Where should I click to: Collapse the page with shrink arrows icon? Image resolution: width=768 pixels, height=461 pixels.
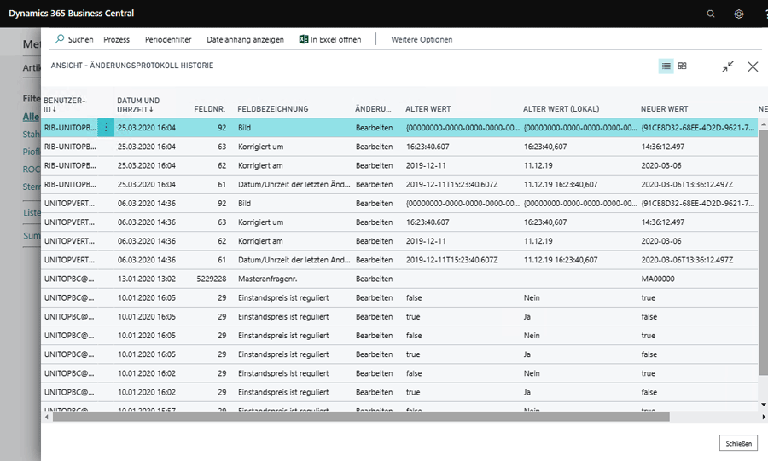[x=727, y=66]
